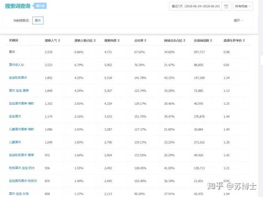263x197 pixels.
Task: Open keyword link 宝宝罩衣
Action: (15, 116)
